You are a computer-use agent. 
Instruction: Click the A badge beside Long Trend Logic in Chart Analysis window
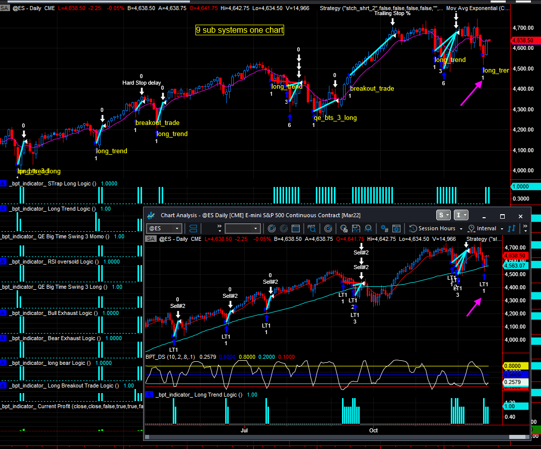coord(150,395)
